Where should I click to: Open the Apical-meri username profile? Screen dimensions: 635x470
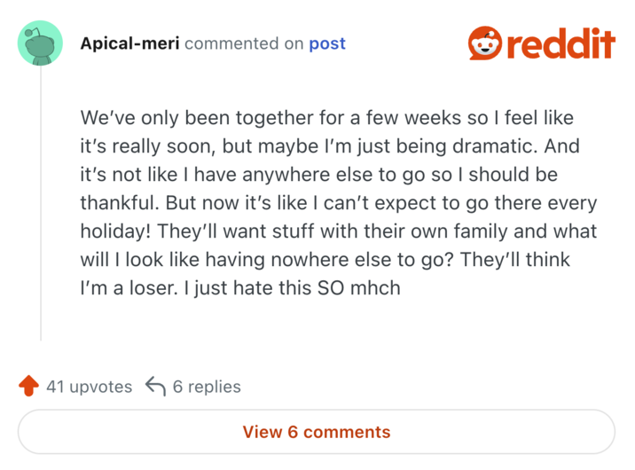click(129, 43)
